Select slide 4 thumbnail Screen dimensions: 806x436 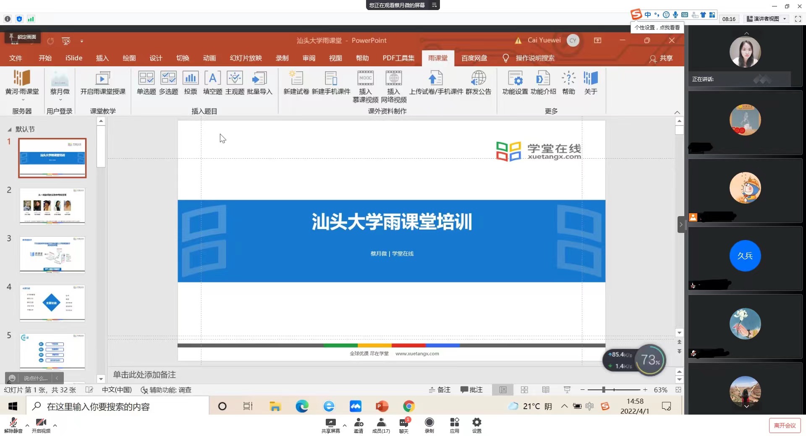click(x=52, y=303)
